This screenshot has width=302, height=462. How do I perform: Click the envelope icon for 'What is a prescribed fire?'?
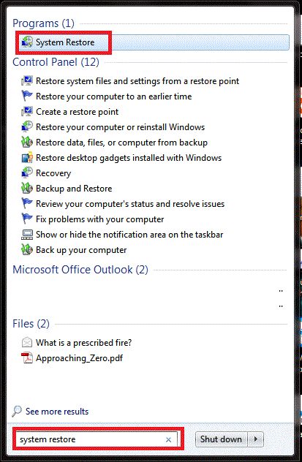tap(27, 343)
